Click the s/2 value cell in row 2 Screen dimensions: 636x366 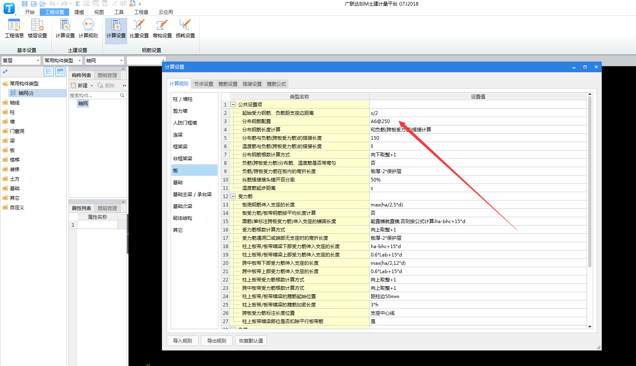coord(478,113)
